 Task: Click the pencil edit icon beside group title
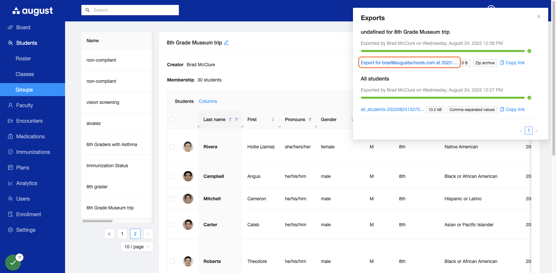coord(226,43)
